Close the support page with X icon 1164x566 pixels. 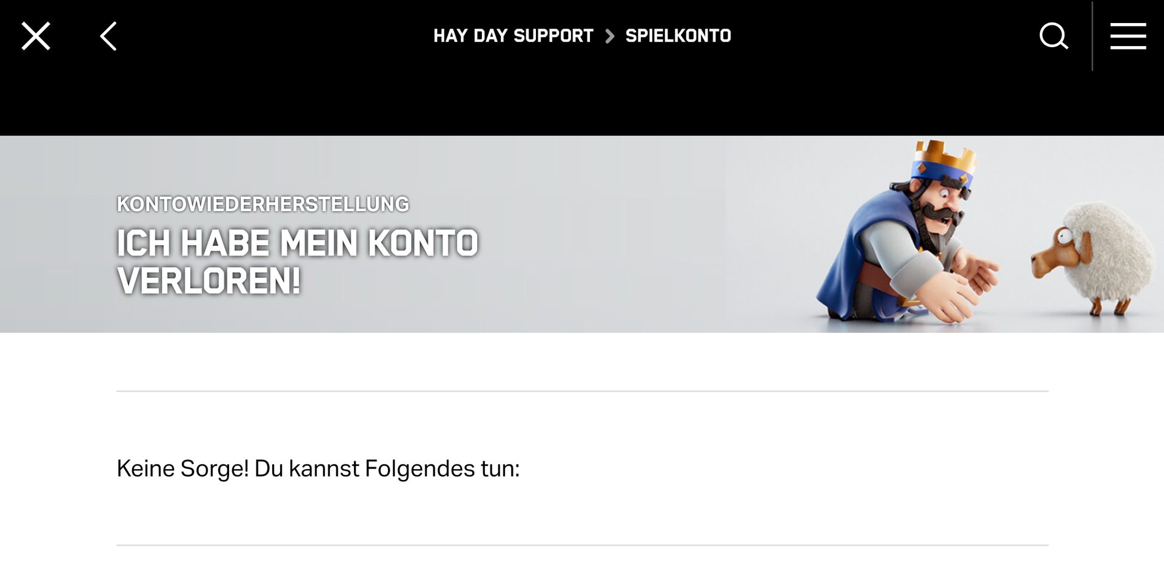coord(36,36)
